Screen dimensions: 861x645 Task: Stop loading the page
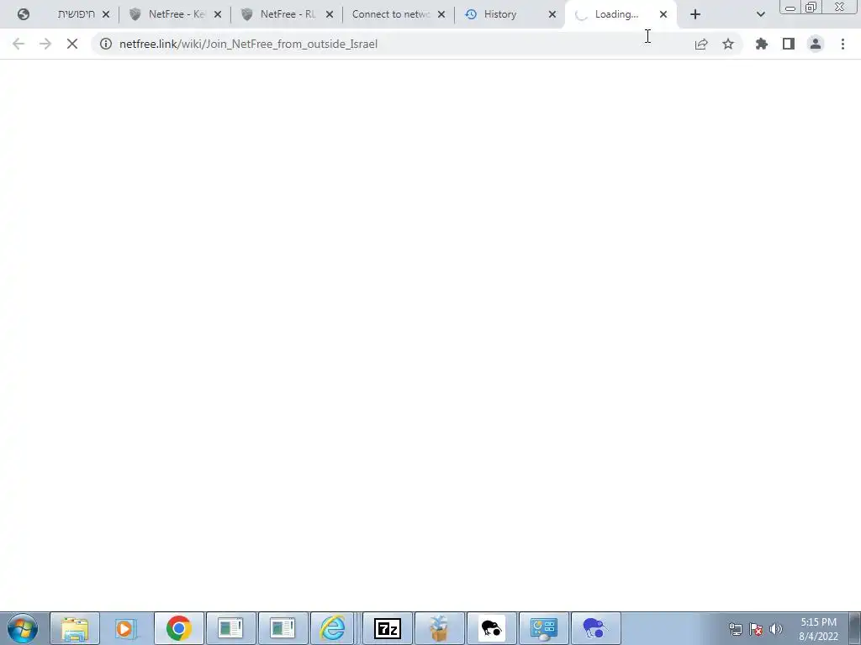point(72,44)
